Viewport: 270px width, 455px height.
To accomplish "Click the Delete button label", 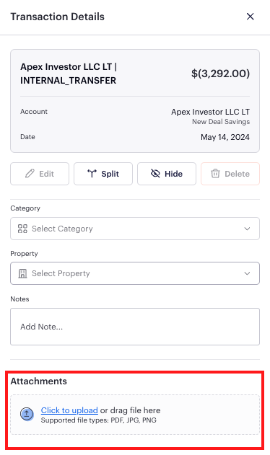I will click(x=238, y=174).
